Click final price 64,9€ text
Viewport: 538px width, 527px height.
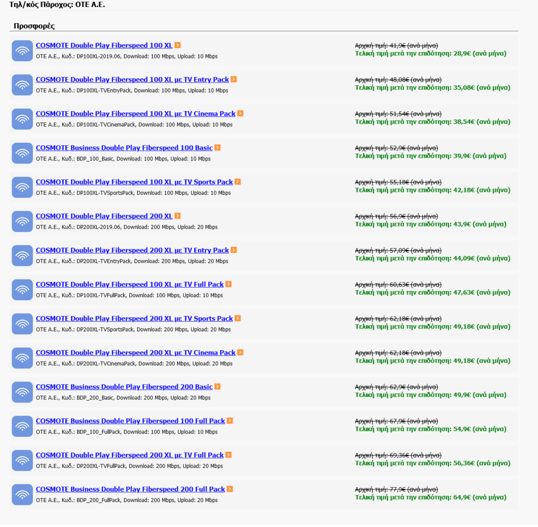(430, 498)
